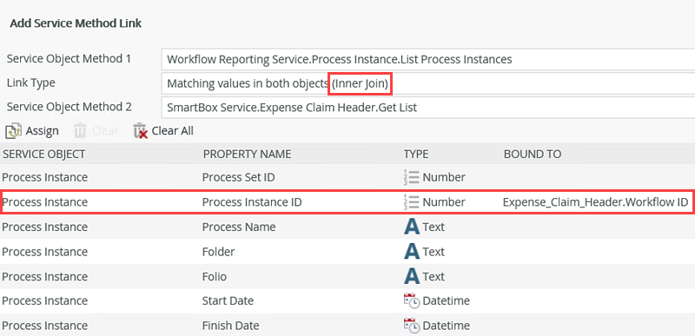Sort by the SERVICE OBJECT column header
Viewport: 695px width, 336px height.
(x=43, y=154)
